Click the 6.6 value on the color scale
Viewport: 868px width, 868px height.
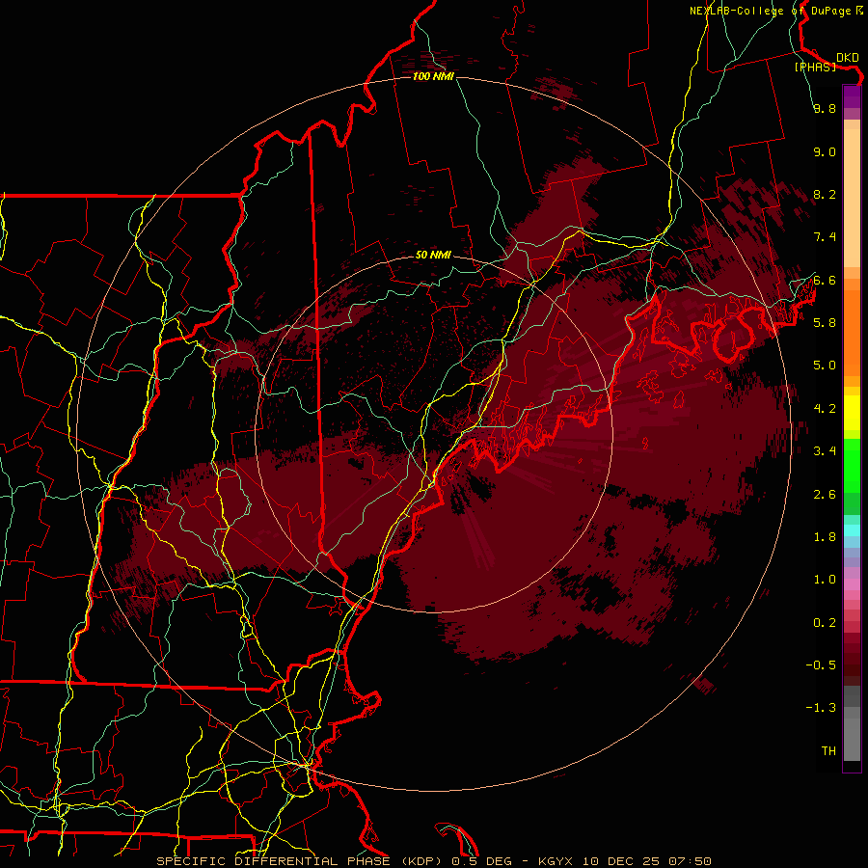tap(825, 280)
